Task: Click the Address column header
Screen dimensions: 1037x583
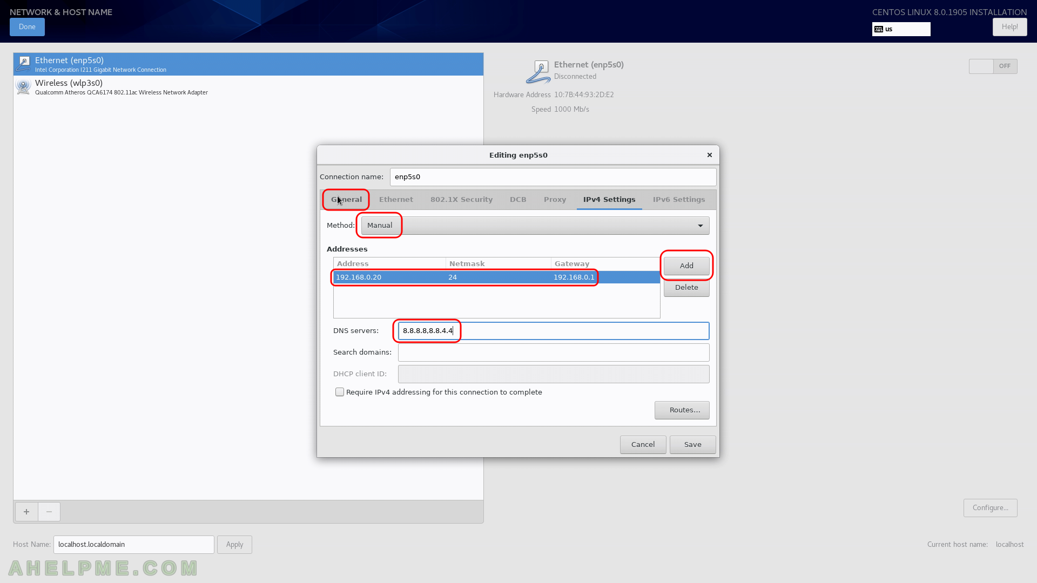Action: tap(389, 264)
